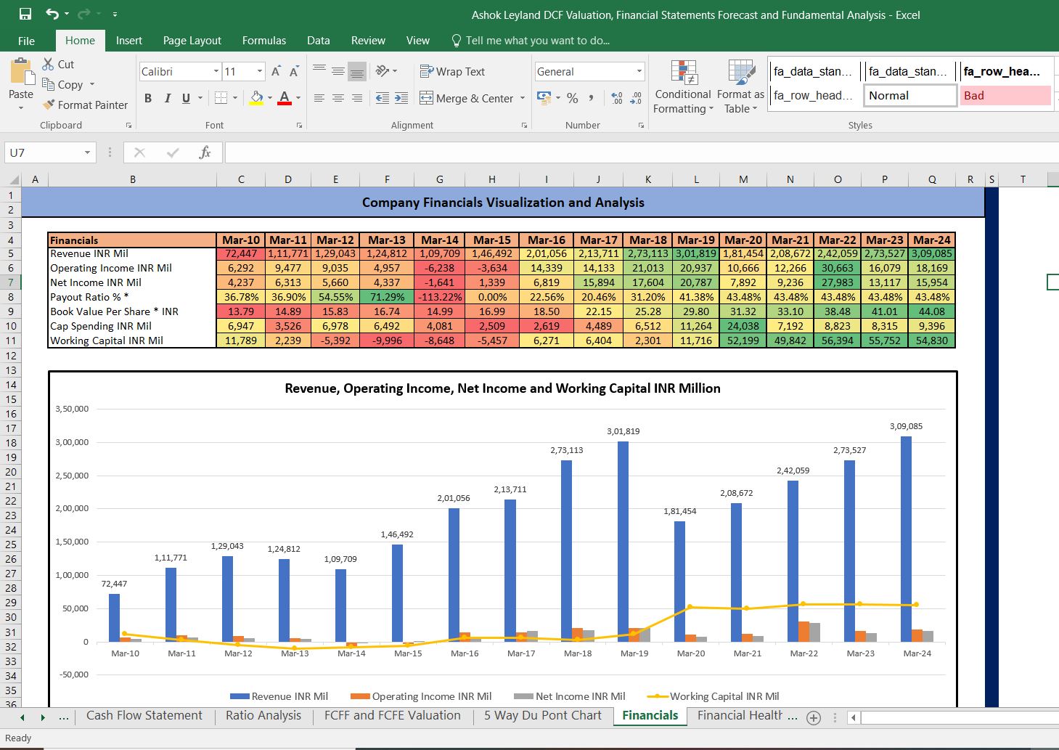Switch to Insert ribbon tab
Screen dimensions: 1059x750
(129, 41)
